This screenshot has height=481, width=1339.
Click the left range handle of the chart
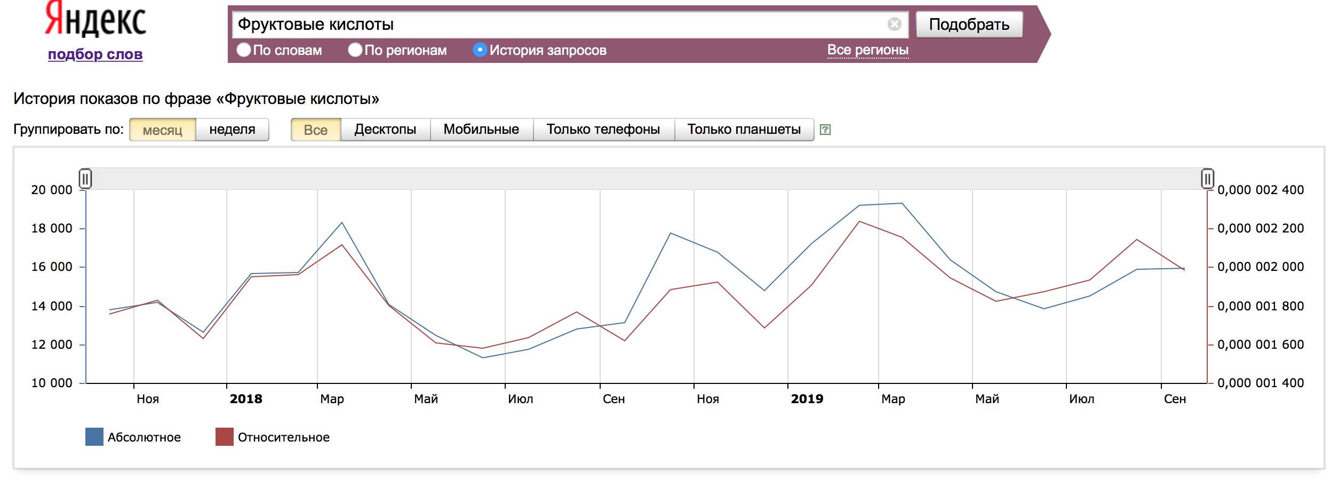click(85, 179)
